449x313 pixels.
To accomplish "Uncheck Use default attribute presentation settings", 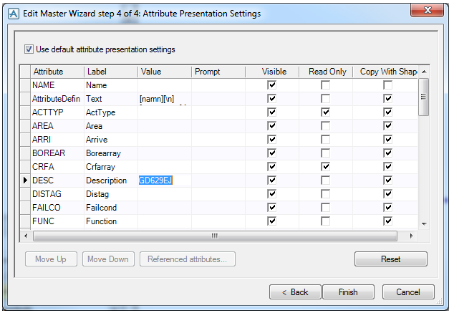I will [29, 49].
